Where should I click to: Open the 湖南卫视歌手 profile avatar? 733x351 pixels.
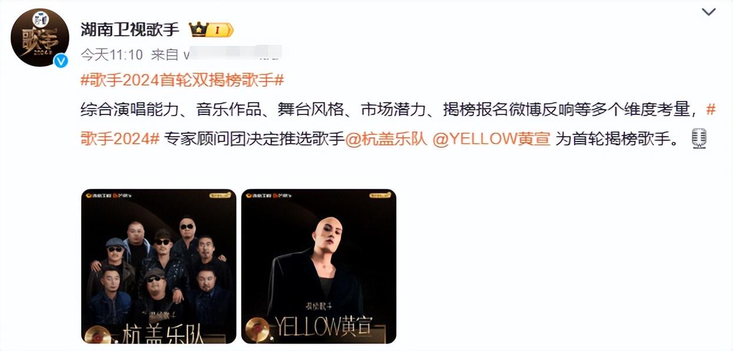[x=40, y=38]
